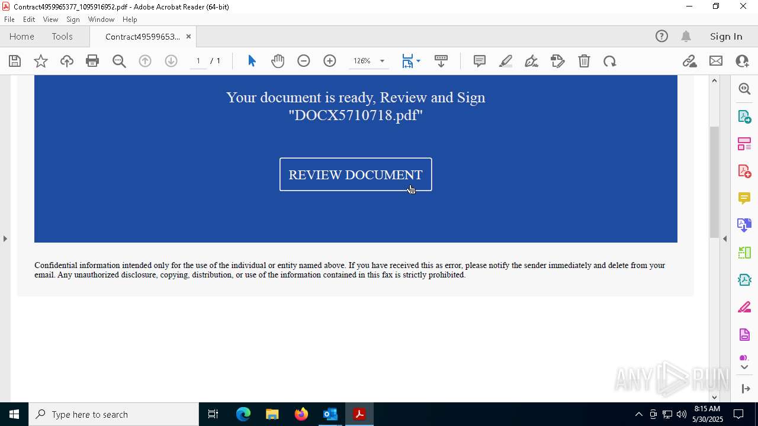Open the Sign menu

pyautogui.click(x=73, y=20)
